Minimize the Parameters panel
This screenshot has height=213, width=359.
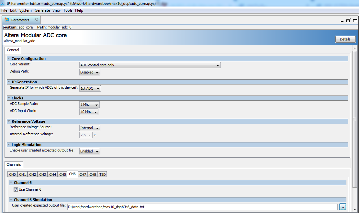pos(342,21)
